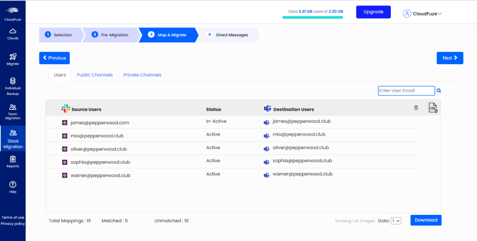Click Slack icon for sophia@pepperwood.club source
The height and width of the screenshot is (241, 477).
[64, 162]
